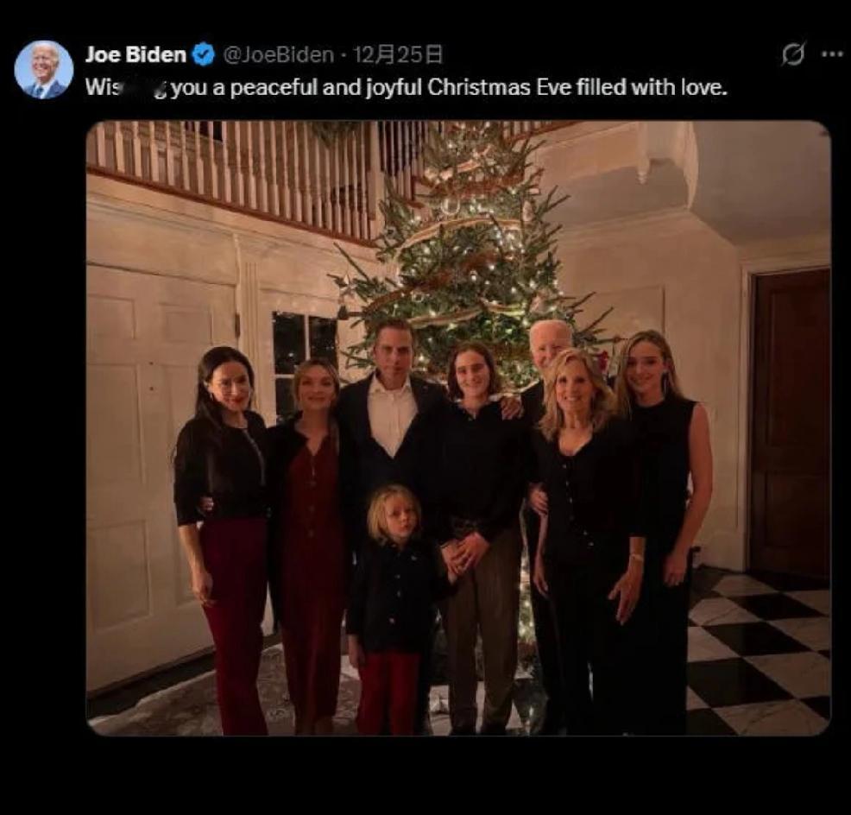Click the round profile avatar picture
851x815 pixels.
click(x=44, y=69)
